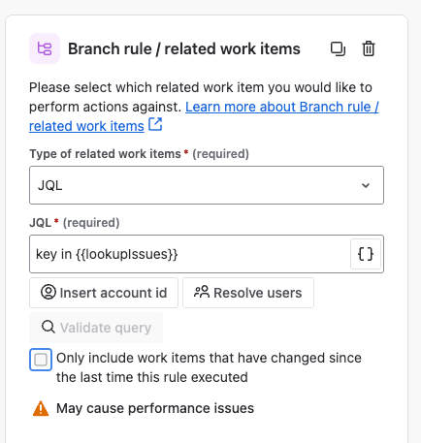421x443 pixels.
Task: Focus the JQL query input field
Action: coord(190,254)
